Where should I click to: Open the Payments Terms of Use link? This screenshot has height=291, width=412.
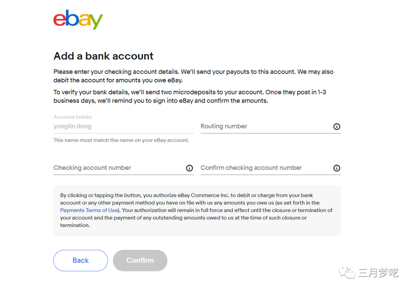point(89,210)
